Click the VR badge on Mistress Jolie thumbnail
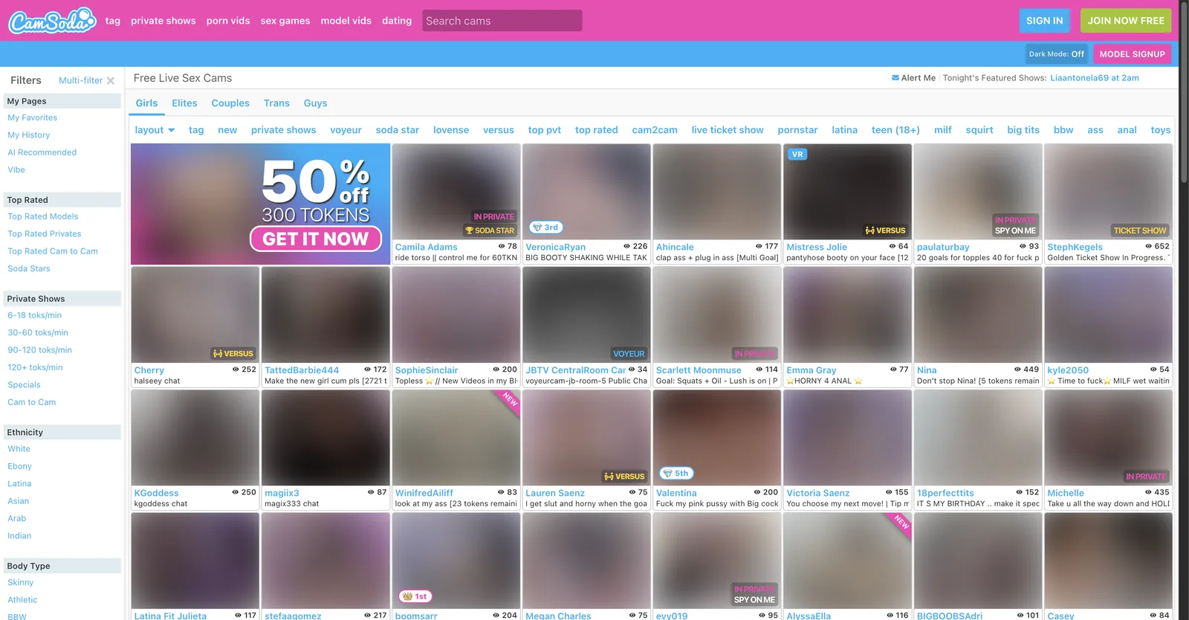Screen dimensions: 1189x620 click(797, 155)
